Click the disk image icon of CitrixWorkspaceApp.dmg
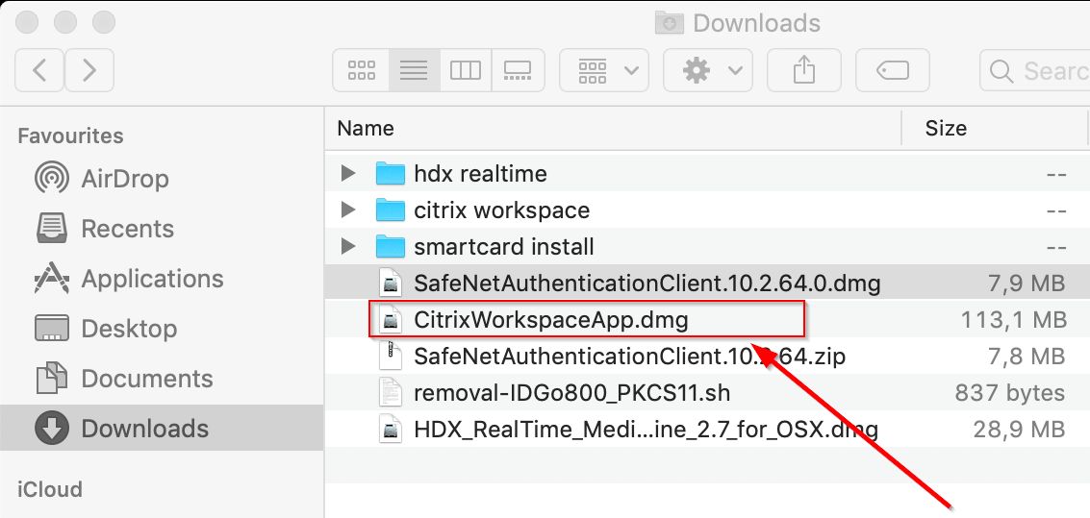The width and height of the screenshot is (1090, 518). coord(390,319)
